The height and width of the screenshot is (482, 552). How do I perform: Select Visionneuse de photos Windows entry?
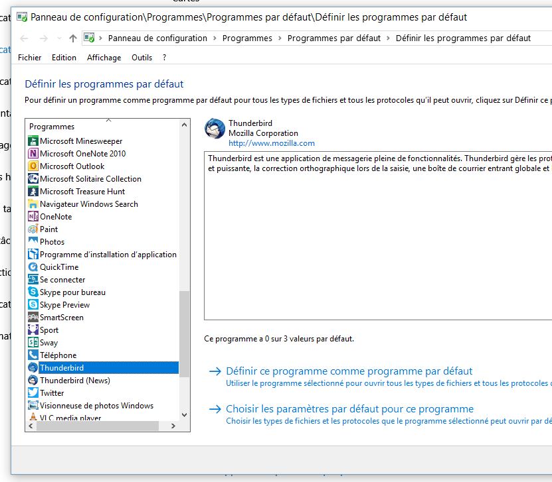click(x=96, y=405)
